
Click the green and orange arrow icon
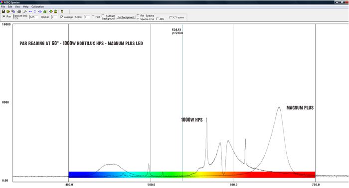(x=56, y=11)
